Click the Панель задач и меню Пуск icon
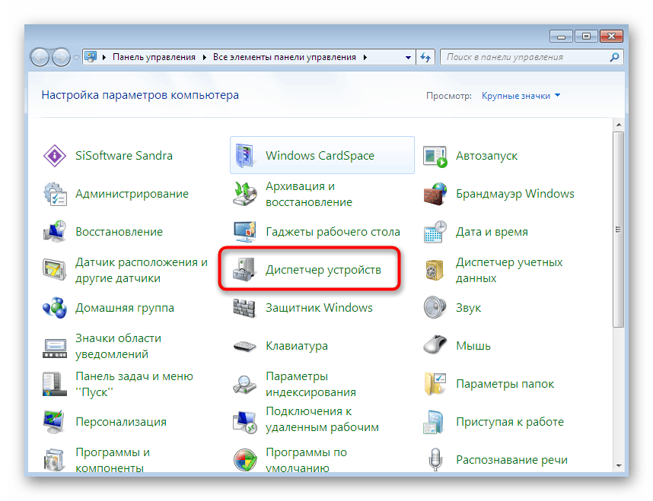The width and height of the screenshot is (653, 501). coord(55,384)
